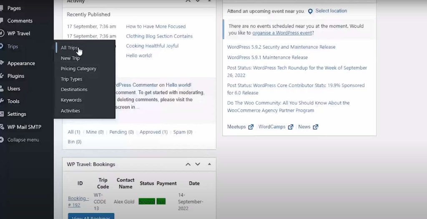The width and height of the screenshot is (427, 219).
Task: Click external link icon beside WordCamps
Action: pos(291,127)
